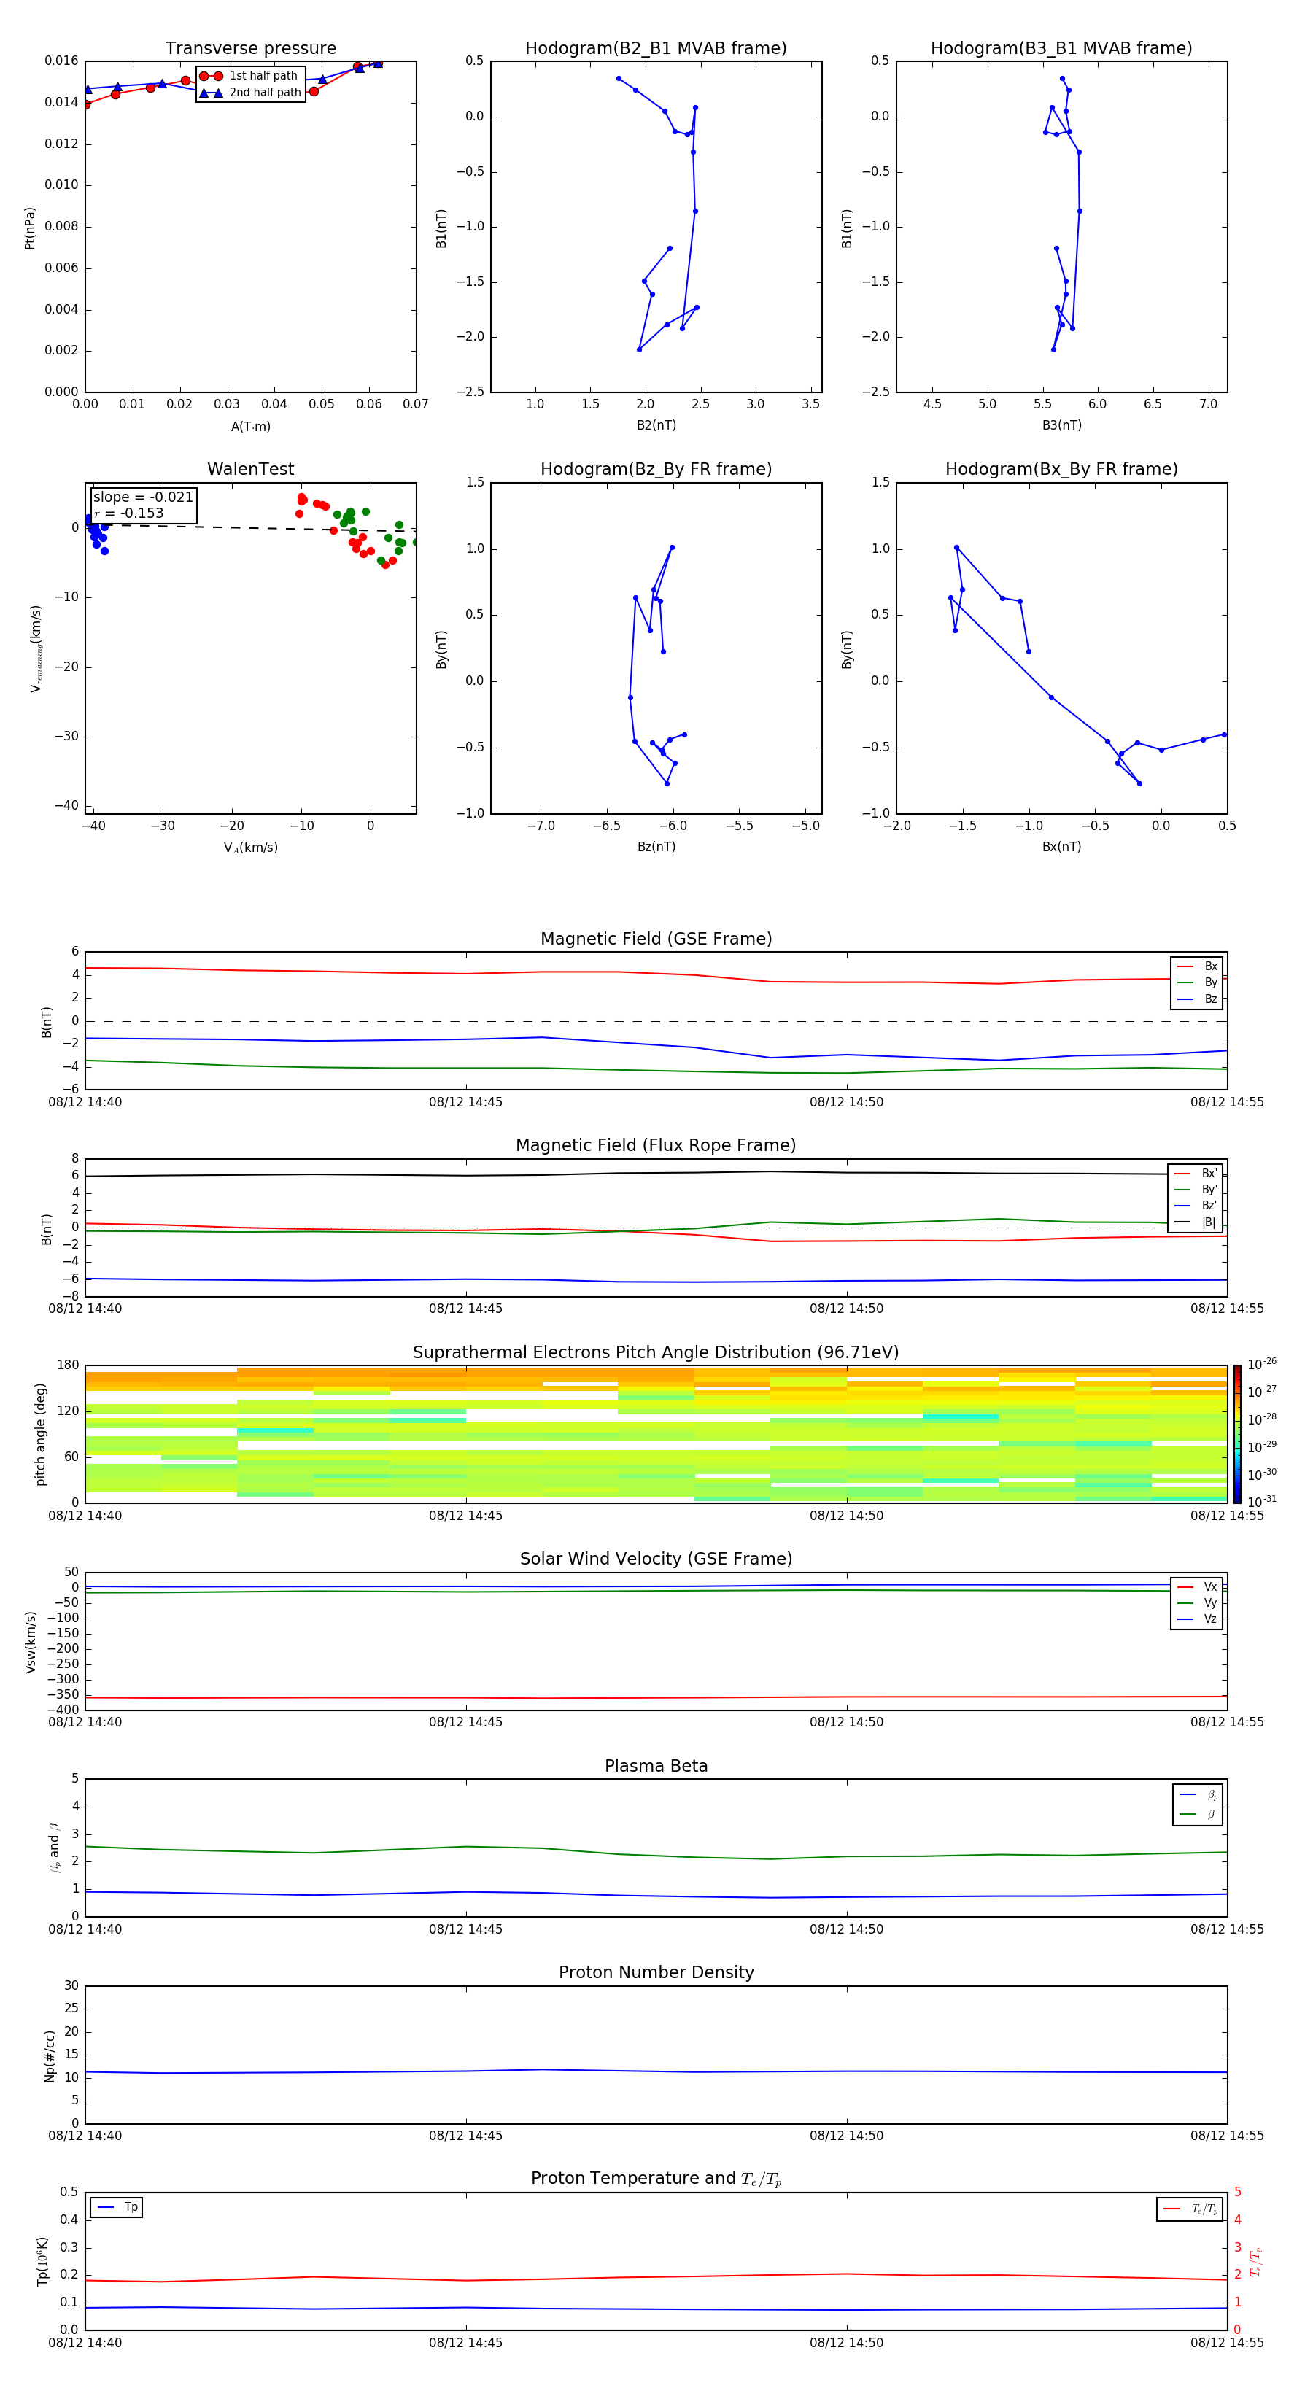This screenshot has height=2407, width=1313.
Task: Click 'r = -0.153' annotation in WalenTest
Action: coord(129,513)
